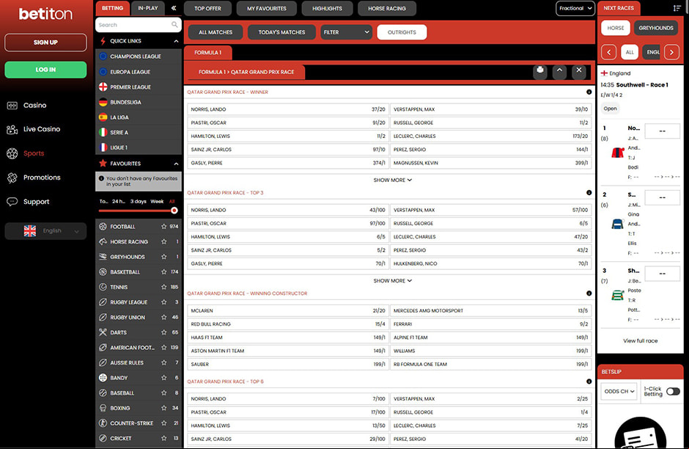
Task: Open the Filter dropdown
Action: 346,32
